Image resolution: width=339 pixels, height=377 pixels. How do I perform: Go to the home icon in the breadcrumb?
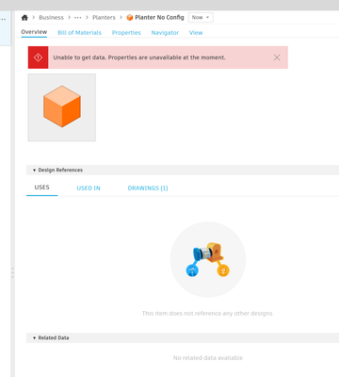click(x=24, y=18)
